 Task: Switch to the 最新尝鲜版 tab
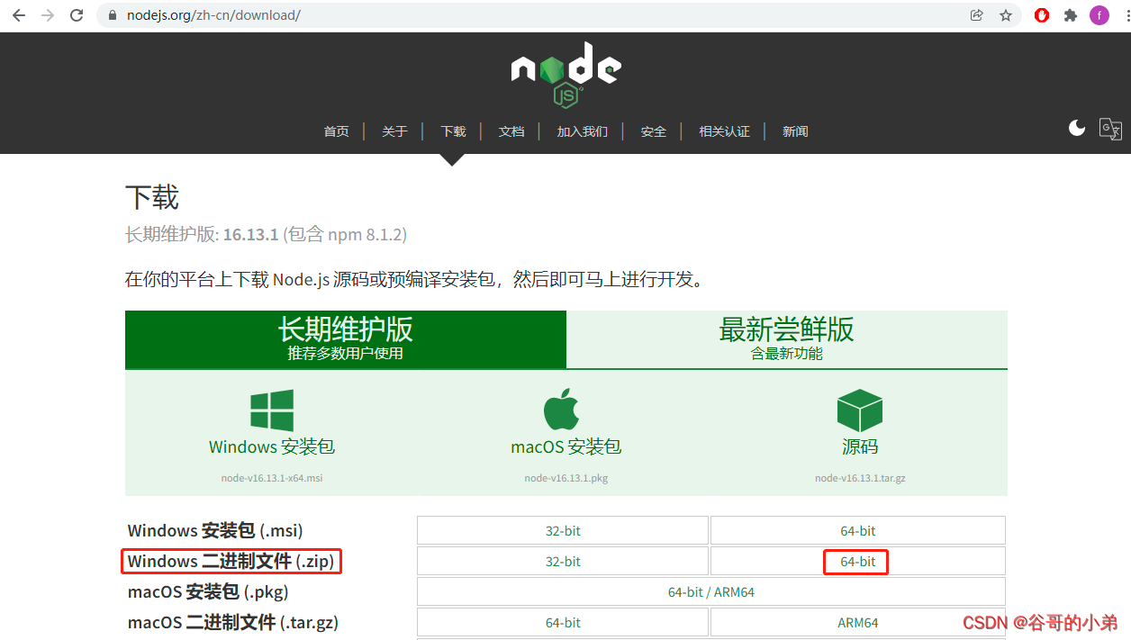coord(787,339)
